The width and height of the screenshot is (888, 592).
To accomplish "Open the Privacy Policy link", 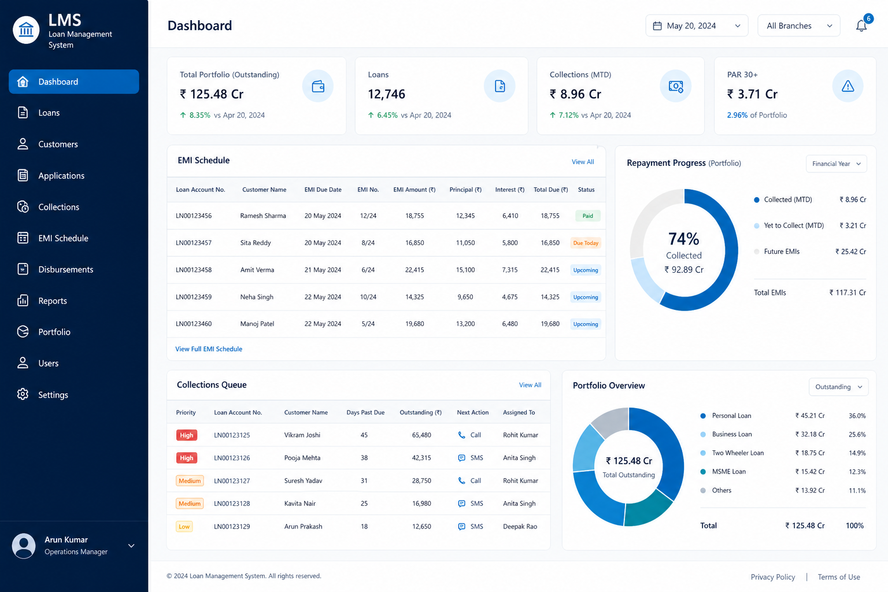I will point(773,577).
